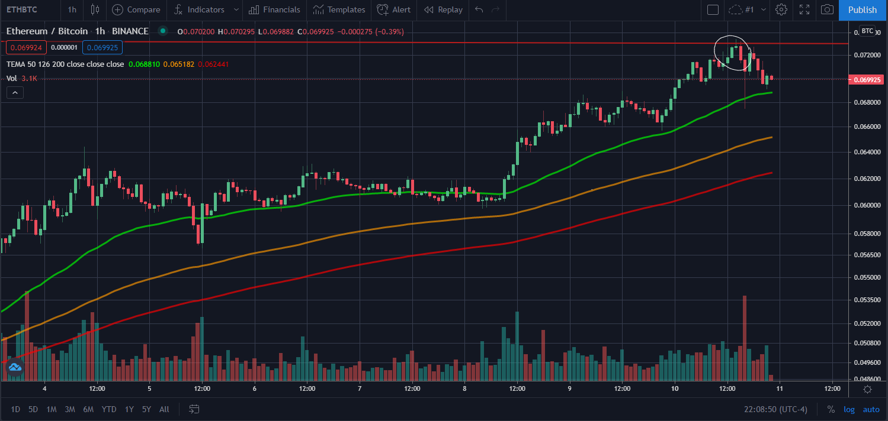This screenshot has width=888, height=421.
Task: Undo the last chart action
Action: (x=479, y=9)
